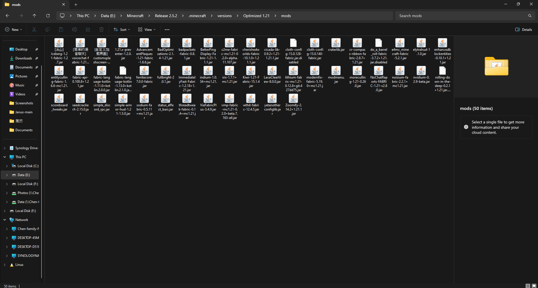The height and width of the screenshot is (288, 538).
Task: Switch to large icons view icon
Action: click(534, 286)
